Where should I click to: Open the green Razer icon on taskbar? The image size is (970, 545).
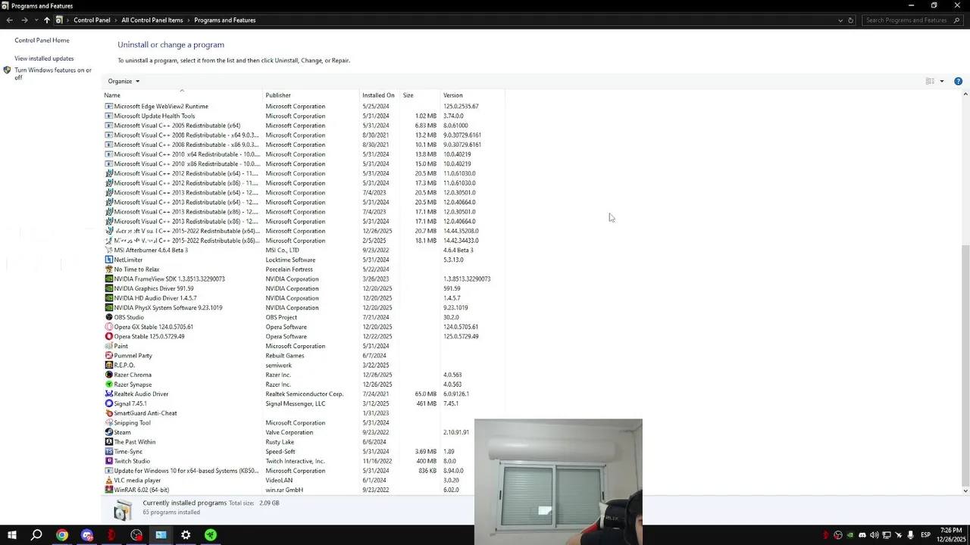click(x=211, y=535)
